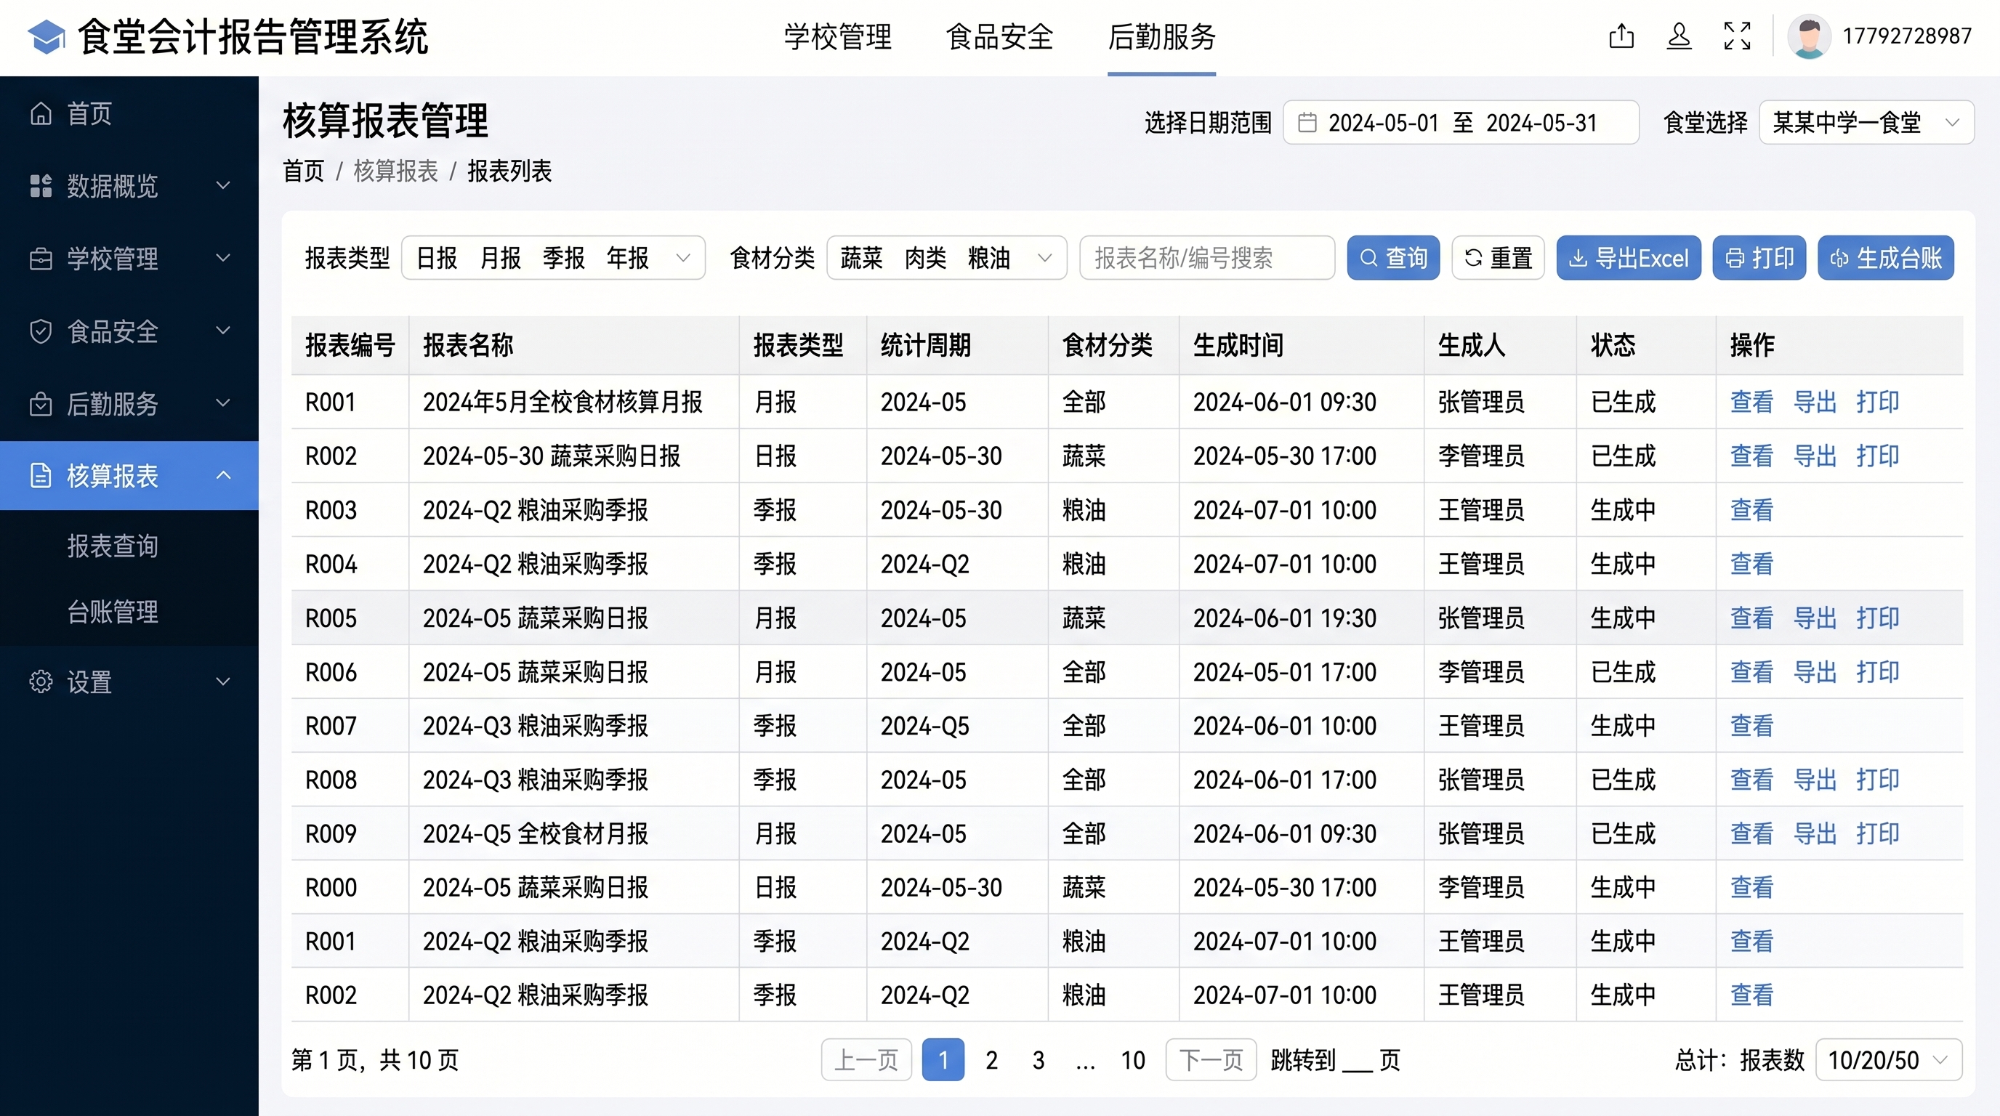Click account number 17792728987

(x=1907, y=36)
